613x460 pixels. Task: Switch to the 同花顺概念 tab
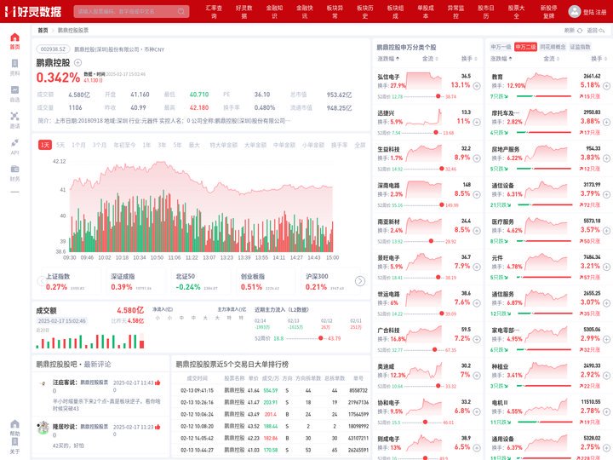[x=553, y=47]
